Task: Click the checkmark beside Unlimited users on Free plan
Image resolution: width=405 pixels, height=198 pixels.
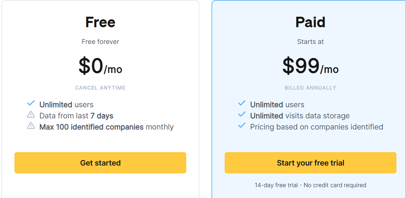Action: (31, 104)
